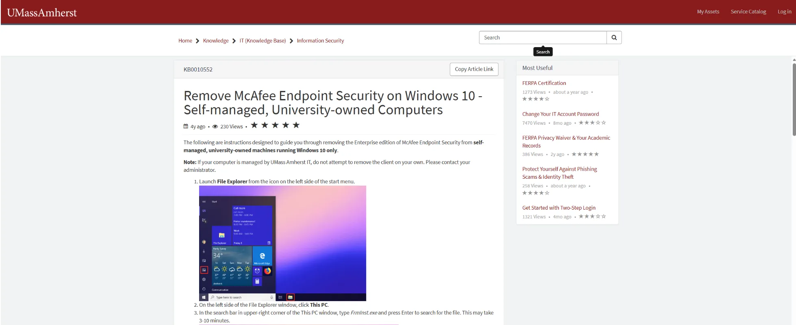The width and height of the screenshot is (796, 325).
Task: Open Change Your IT Account Password article
Action: (560, 114)
